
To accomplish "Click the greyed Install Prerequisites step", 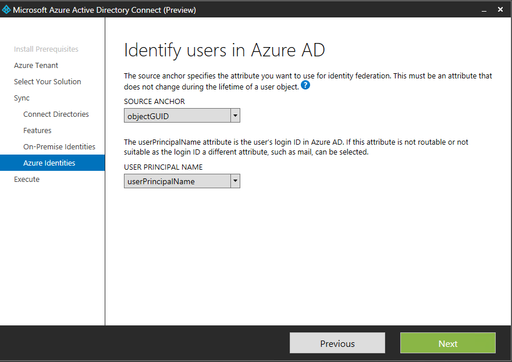I will [x=46, y=49].
